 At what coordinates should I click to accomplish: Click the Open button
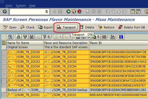[x=10, y=27]
